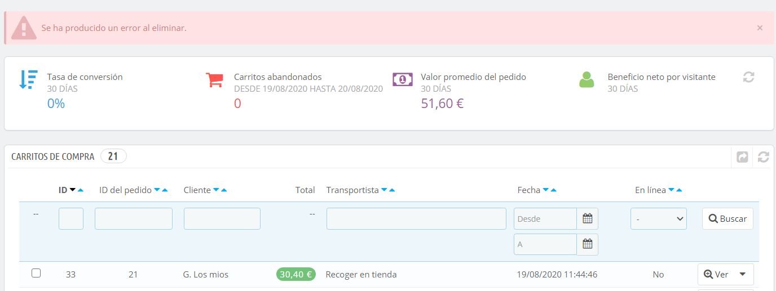The width and height of the screenshot is (776, 291).
Task: Open the Desde date calendar picker
Action: (x=587, y=218)
